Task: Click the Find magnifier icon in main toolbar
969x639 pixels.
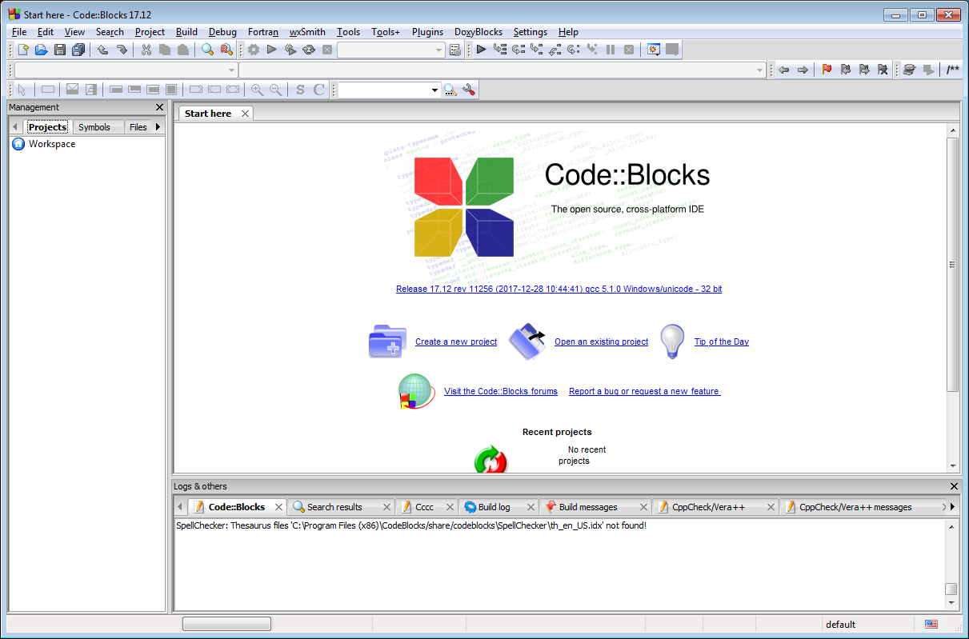Action: (207, 50)
